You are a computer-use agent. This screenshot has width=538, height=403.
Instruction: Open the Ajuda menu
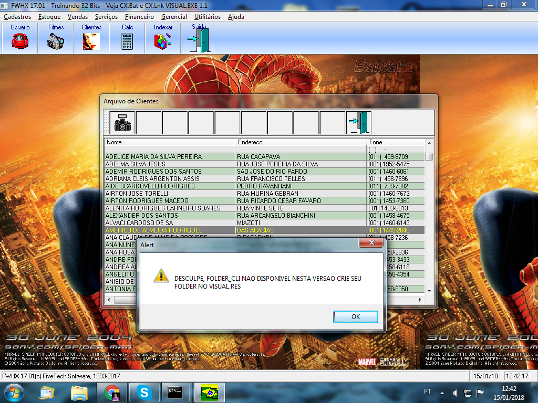236,16
